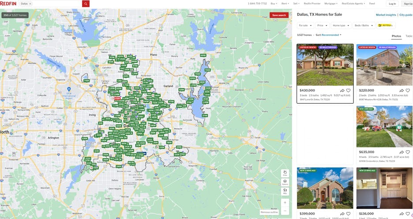Screen dimensions: 413x219
Task: Open Redfin Premier from navigation
Action: click(312, 4)
